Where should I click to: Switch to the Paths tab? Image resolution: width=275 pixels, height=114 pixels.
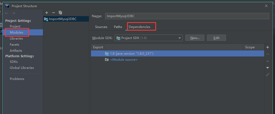(x=118, y=27)
